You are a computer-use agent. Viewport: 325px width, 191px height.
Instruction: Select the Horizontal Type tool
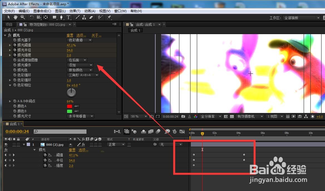pyautogui.click(x=68, y=17)
